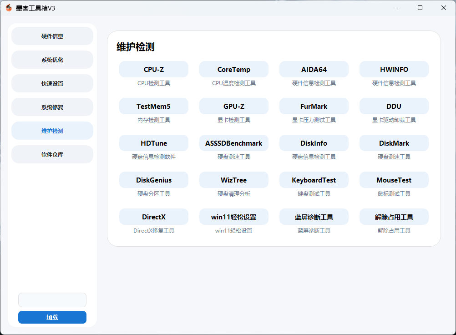Screen dimensions: 456x335
Task: Run WizTree disk analyzer
Action: coord(233,180)
